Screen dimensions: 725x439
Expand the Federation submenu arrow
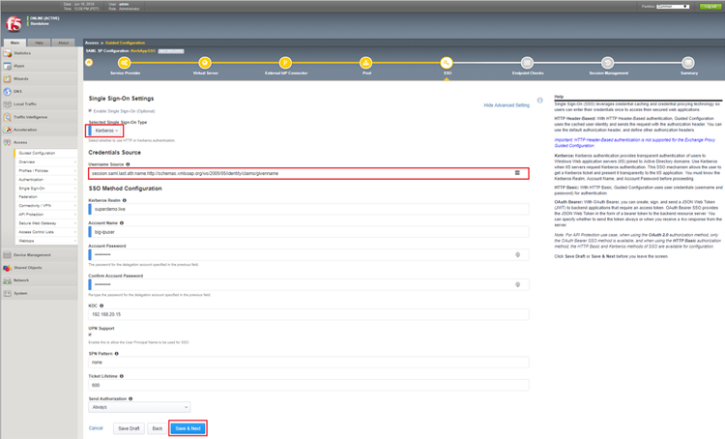(74, 197)
